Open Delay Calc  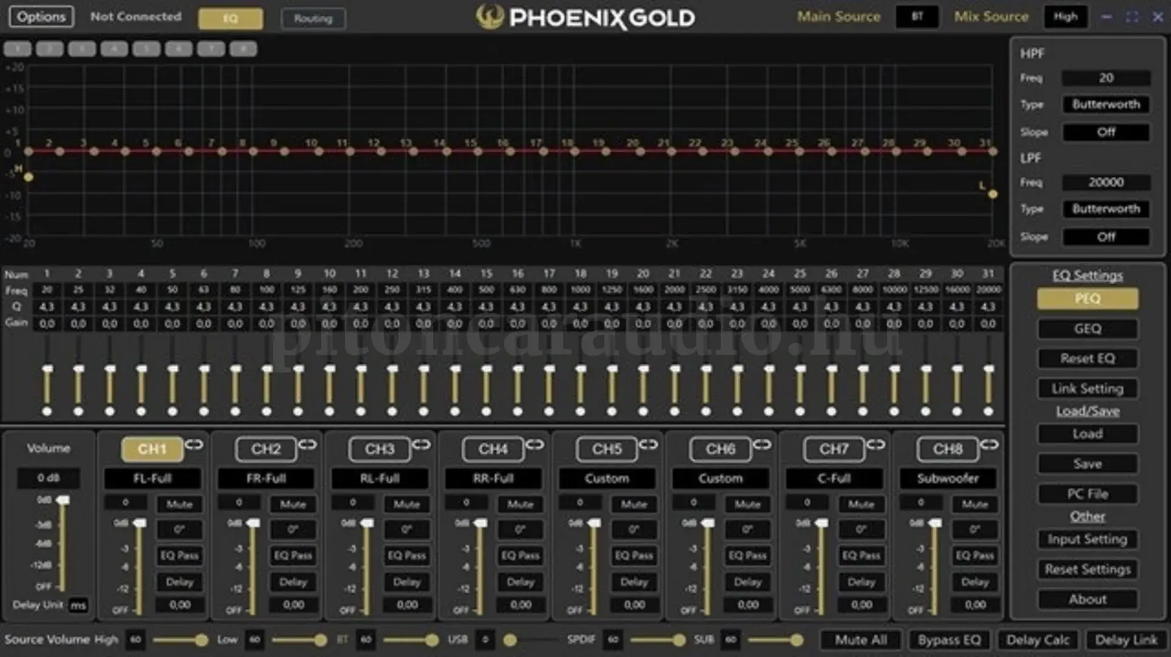click(1037, 640)
